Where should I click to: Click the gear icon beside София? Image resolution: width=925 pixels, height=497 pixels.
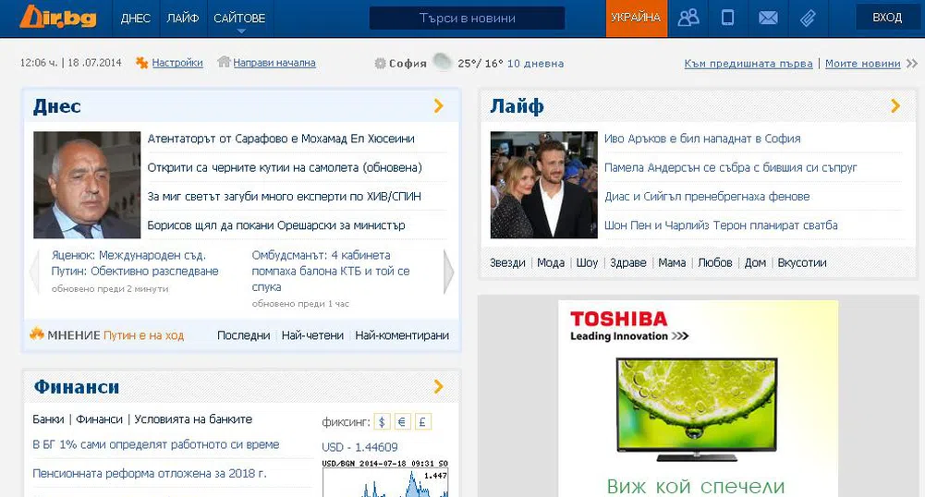pos(380,64)
